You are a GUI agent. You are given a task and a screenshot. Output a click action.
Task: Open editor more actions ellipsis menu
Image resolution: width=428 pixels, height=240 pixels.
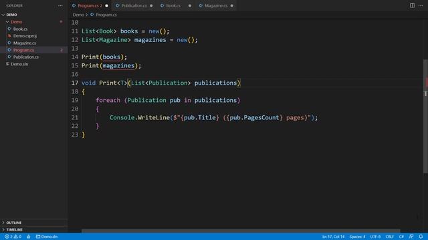421,6
